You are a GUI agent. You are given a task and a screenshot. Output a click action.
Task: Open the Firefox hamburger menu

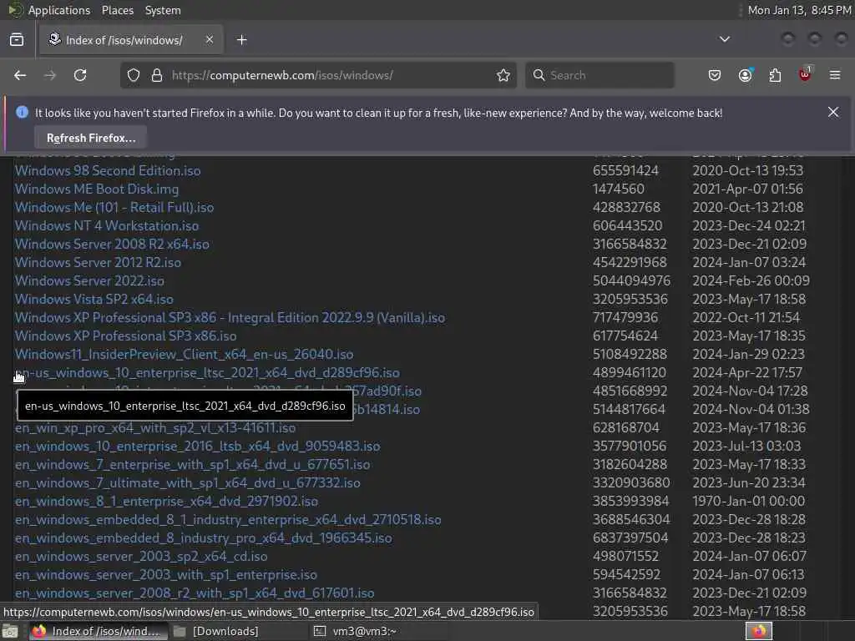835,75
